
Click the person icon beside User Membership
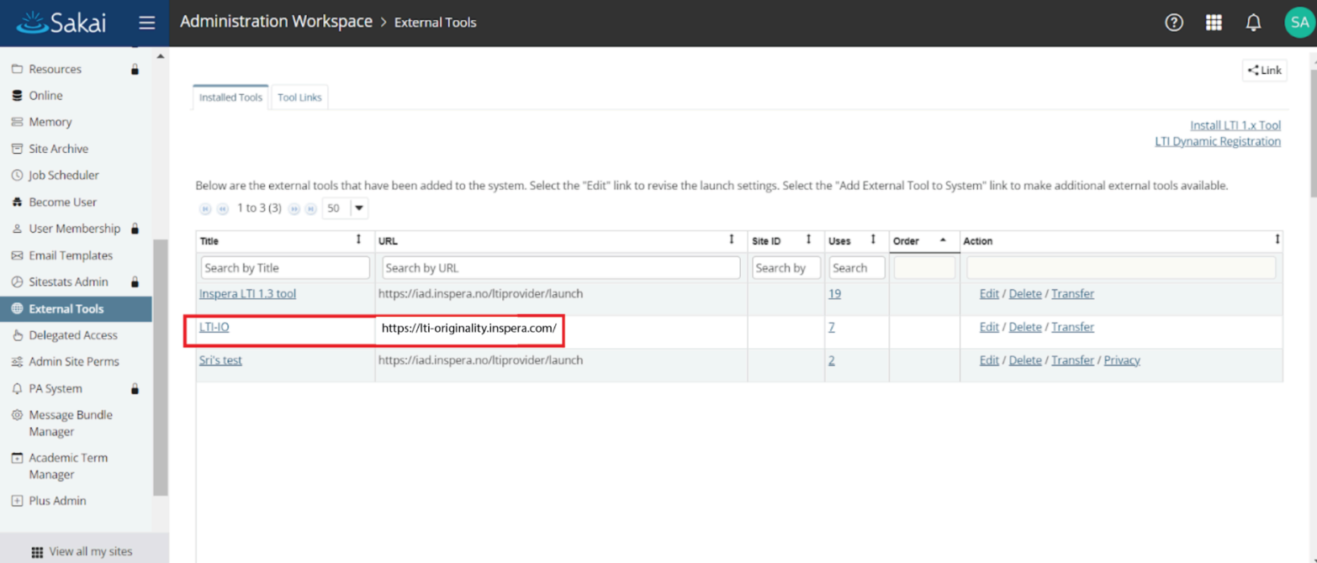point(17,229)
